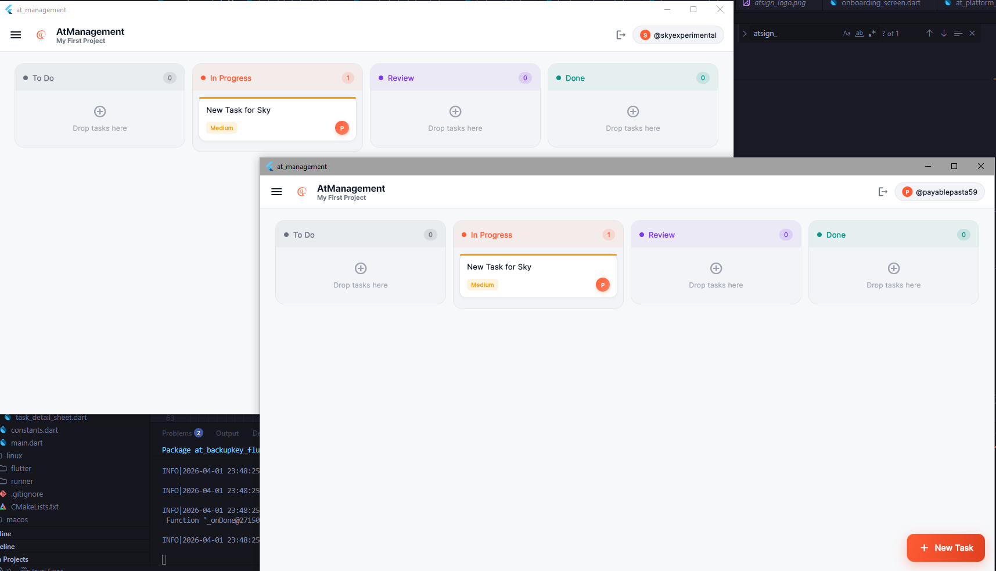Image resolution: width=996 pixels, height=571 pixels.
Task: Switch to the Problems panel tab
Action: tap(177, 433)
